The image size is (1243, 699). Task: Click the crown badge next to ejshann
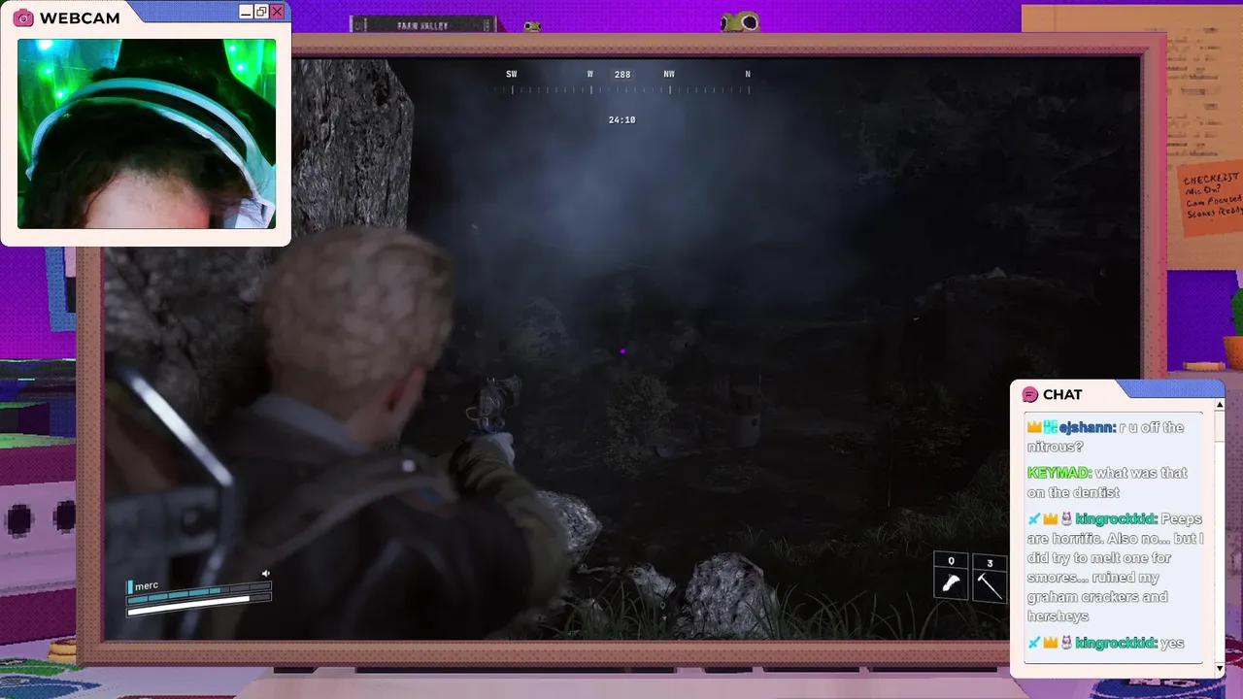pyautogui.click(x=1034, y=427)
